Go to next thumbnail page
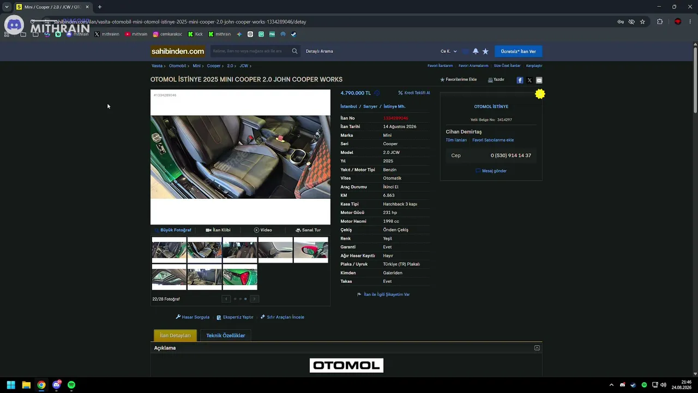Screen dimensions: 698x393 (x=254, y=299)
